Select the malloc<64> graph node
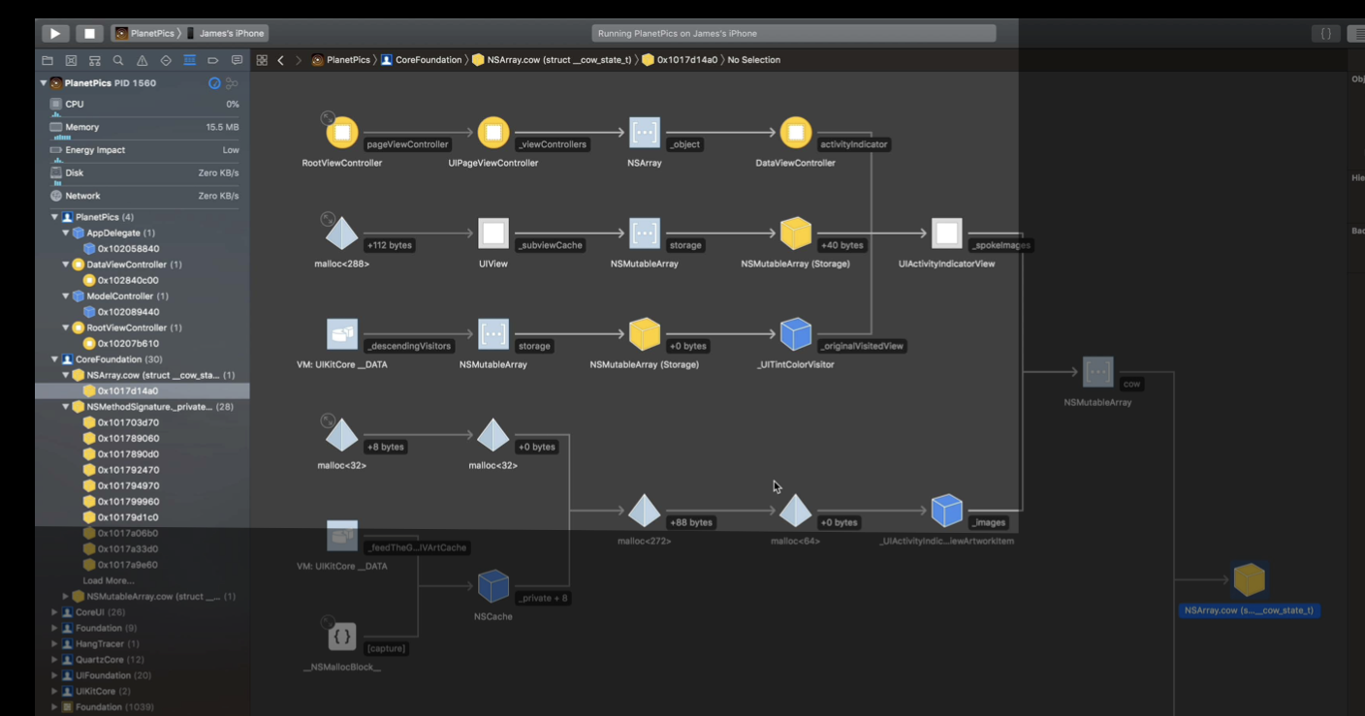Viewport: 1365px width, 716px height. [x=796, y=511]
